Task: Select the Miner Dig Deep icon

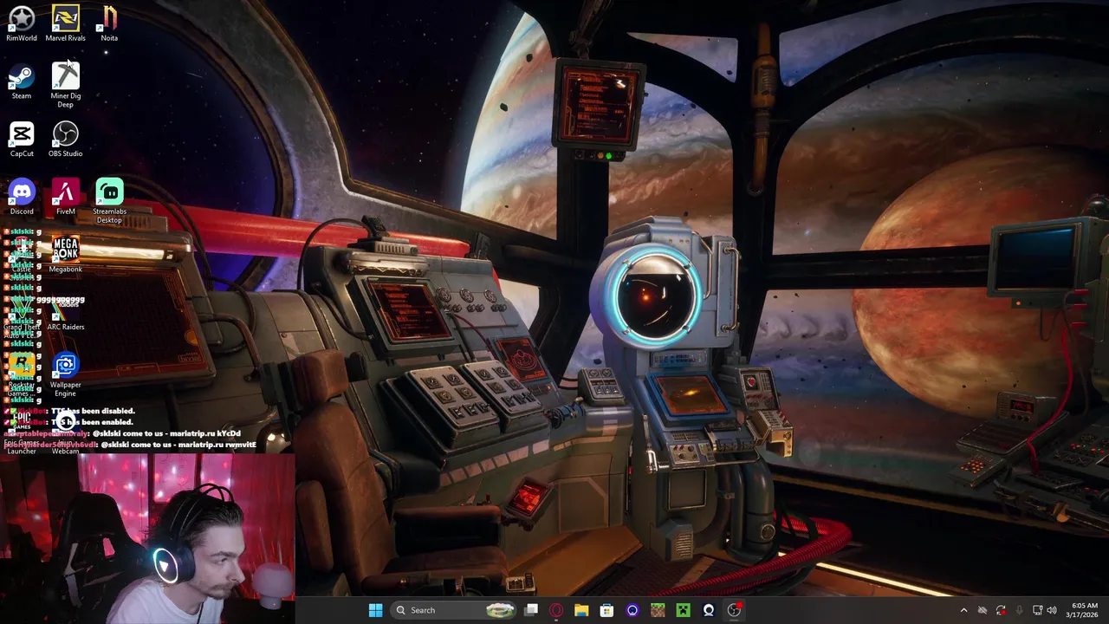Action: pyautogui.click(x=65, y=85)
